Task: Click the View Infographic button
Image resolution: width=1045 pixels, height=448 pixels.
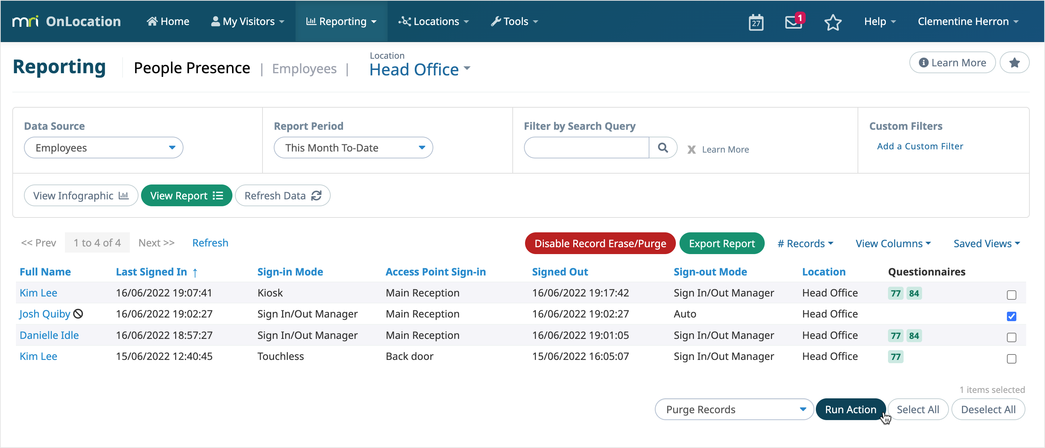Action: click(x=81, y=195)
